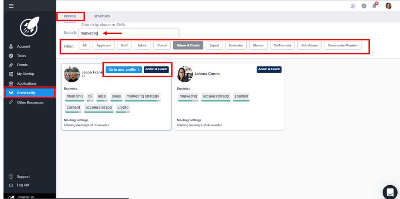The height and width of the screenshot is (199, 400).
Task: Click the spanish expertise tag
Action: click(x=241, y=96)
